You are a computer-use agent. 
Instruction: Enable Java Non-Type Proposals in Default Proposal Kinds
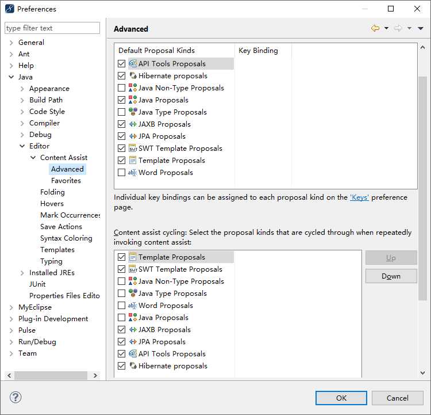121,88
